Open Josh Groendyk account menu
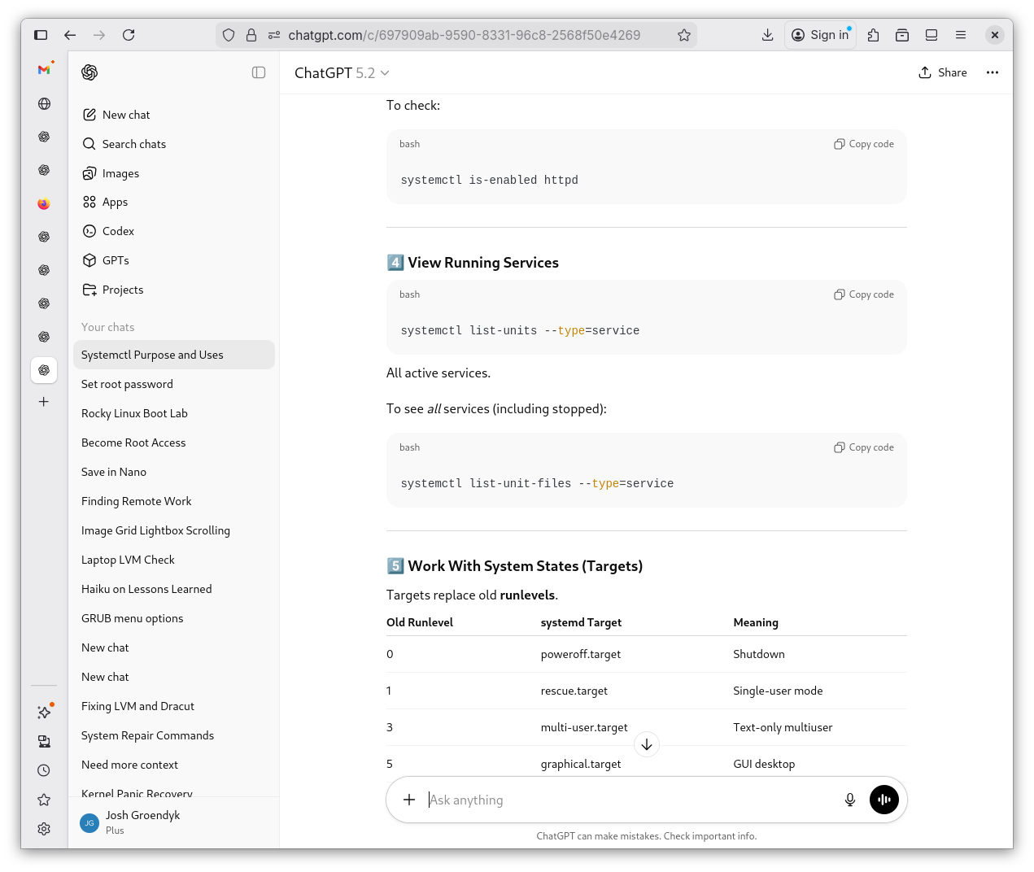 [142, 822]
